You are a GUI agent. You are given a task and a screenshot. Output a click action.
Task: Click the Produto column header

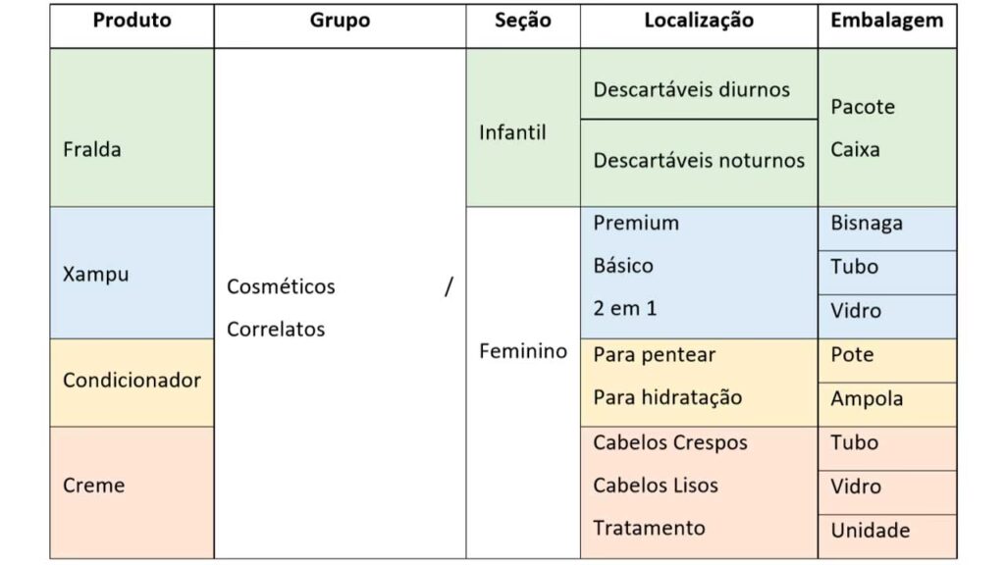point(132,21)
